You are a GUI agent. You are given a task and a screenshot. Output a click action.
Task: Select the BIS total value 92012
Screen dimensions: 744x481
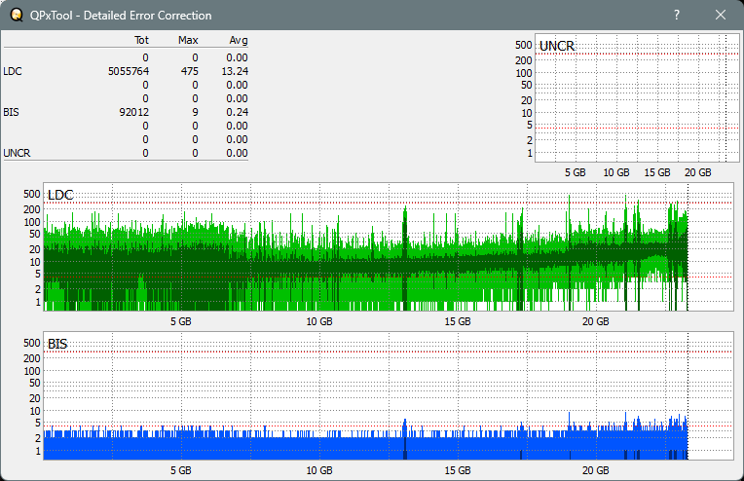click(132, 112)
